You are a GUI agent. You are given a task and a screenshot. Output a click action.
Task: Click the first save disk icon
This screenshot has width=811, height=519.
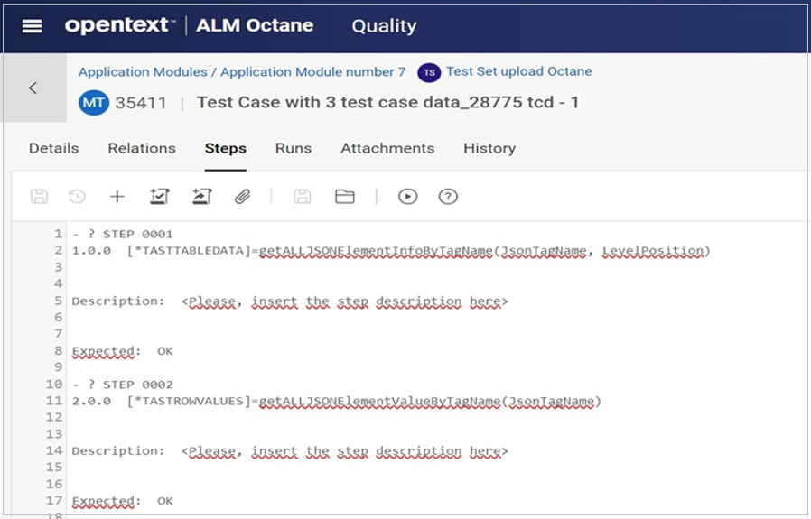coord(39,196)
